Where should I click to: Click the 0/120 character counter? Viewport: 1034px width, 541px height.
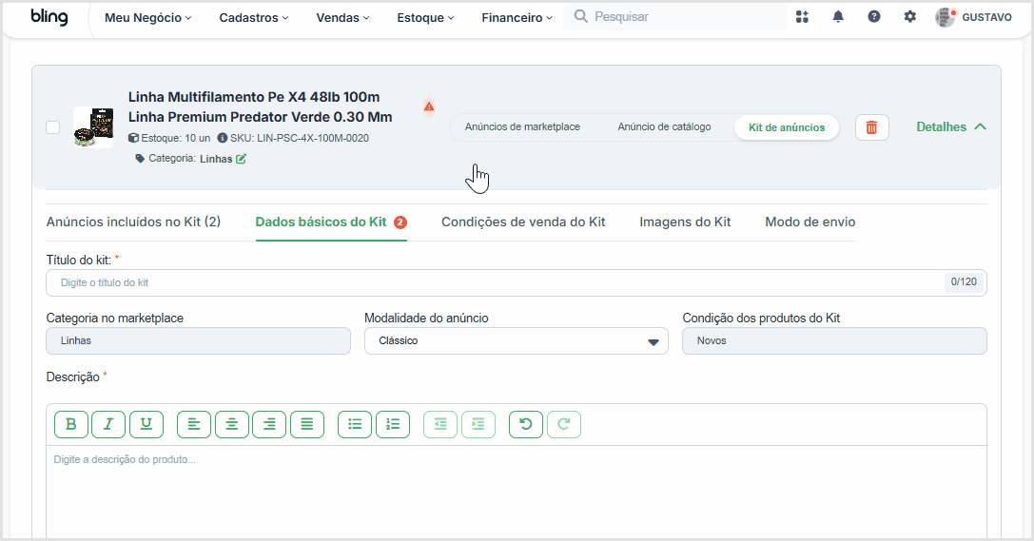pos(964,282)
